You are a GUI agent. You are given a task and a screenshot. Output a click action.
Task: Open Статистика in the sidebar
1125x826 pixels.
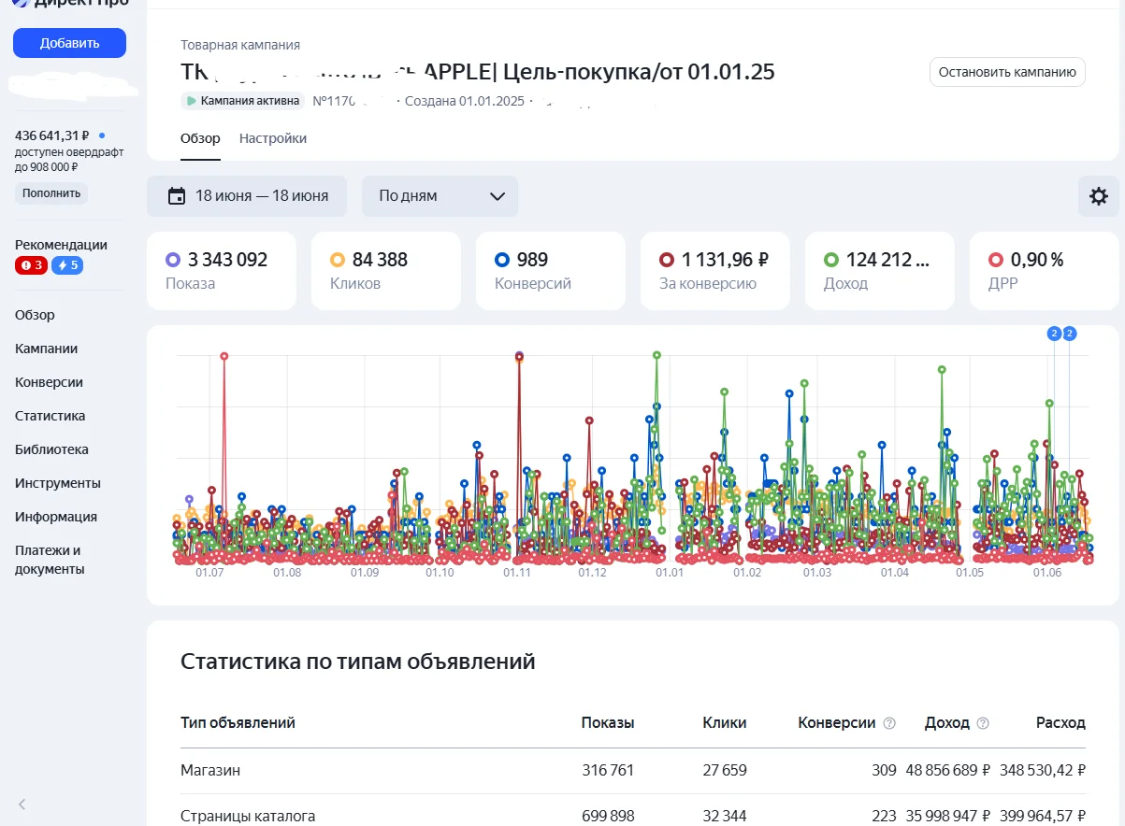(50, 416)
